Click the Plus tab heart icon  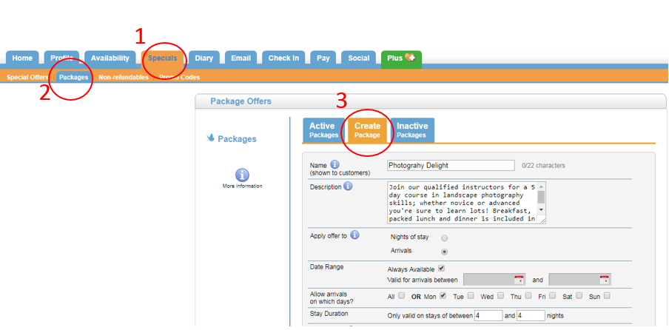click(410, 58)
